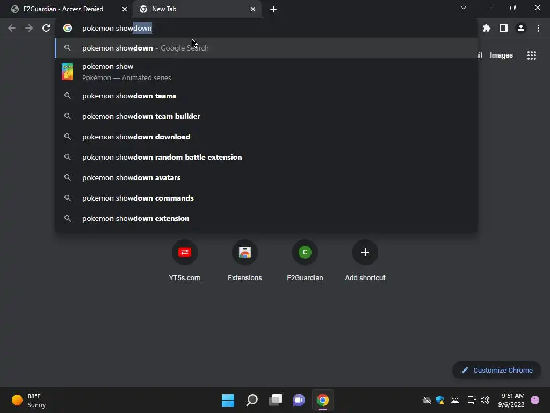Click the Google icon in the address bar
550x413 pixels.
pyautogui.click(x=67, y=28)
